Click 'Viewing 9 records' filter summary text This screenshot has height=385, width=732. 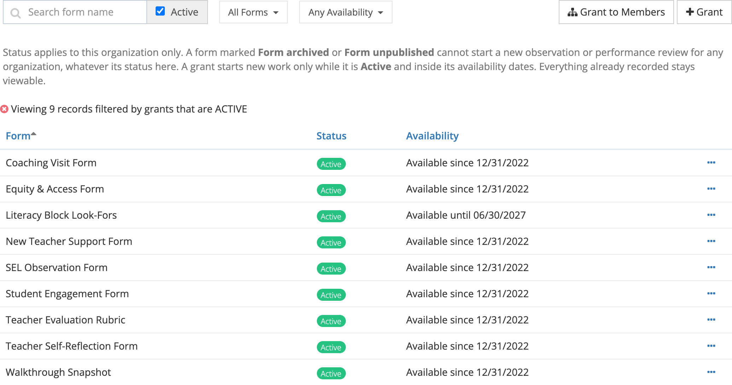pyautogui.click(x=129, y=109)
